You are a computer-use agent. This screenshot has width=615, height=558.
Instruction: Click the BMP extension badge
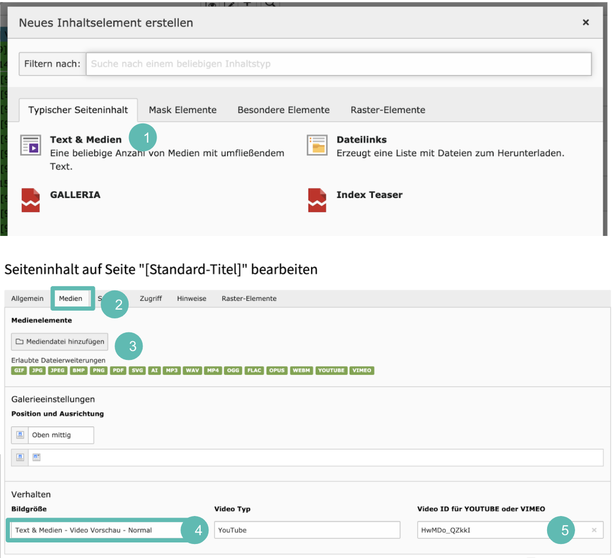78,370
